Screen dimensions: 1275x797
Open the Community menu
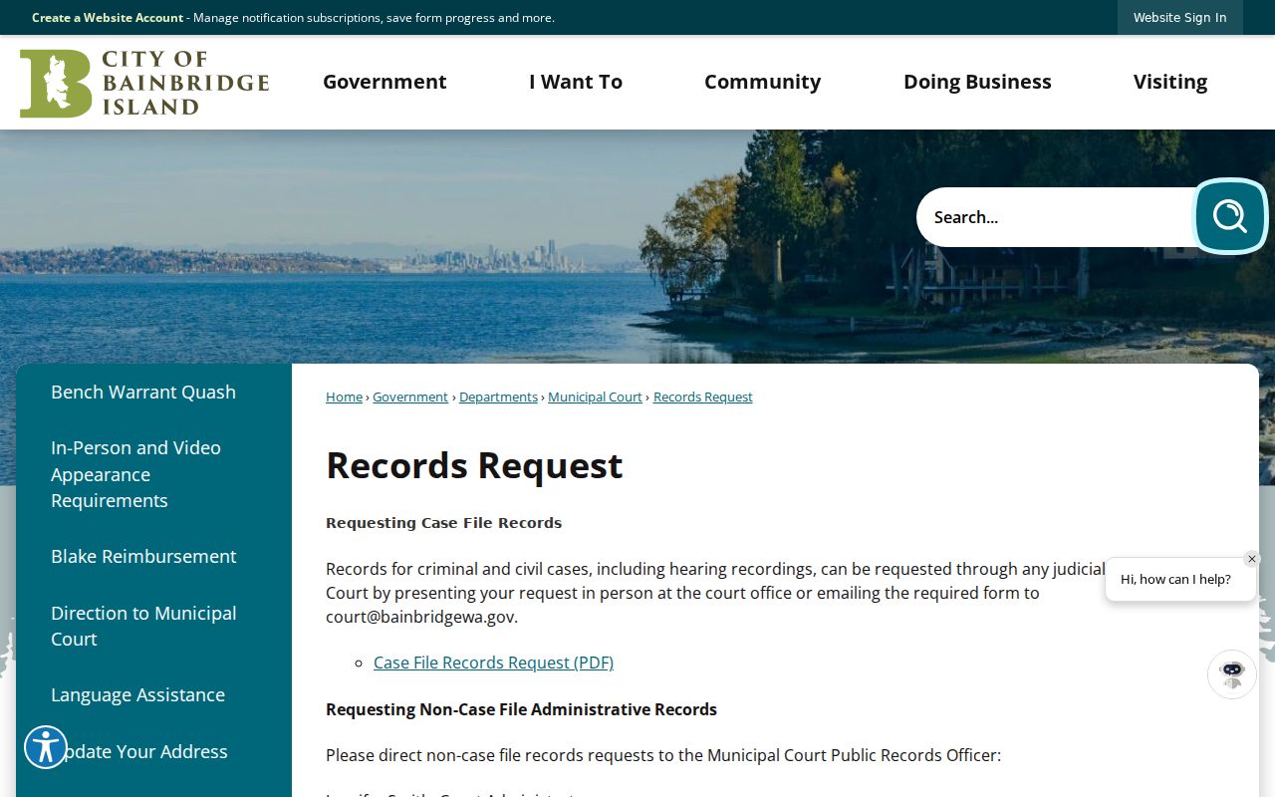point(763,82)
